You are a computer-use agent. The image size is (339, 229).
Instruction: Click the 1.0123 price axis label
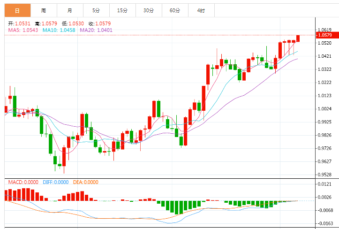coord(324,96)
